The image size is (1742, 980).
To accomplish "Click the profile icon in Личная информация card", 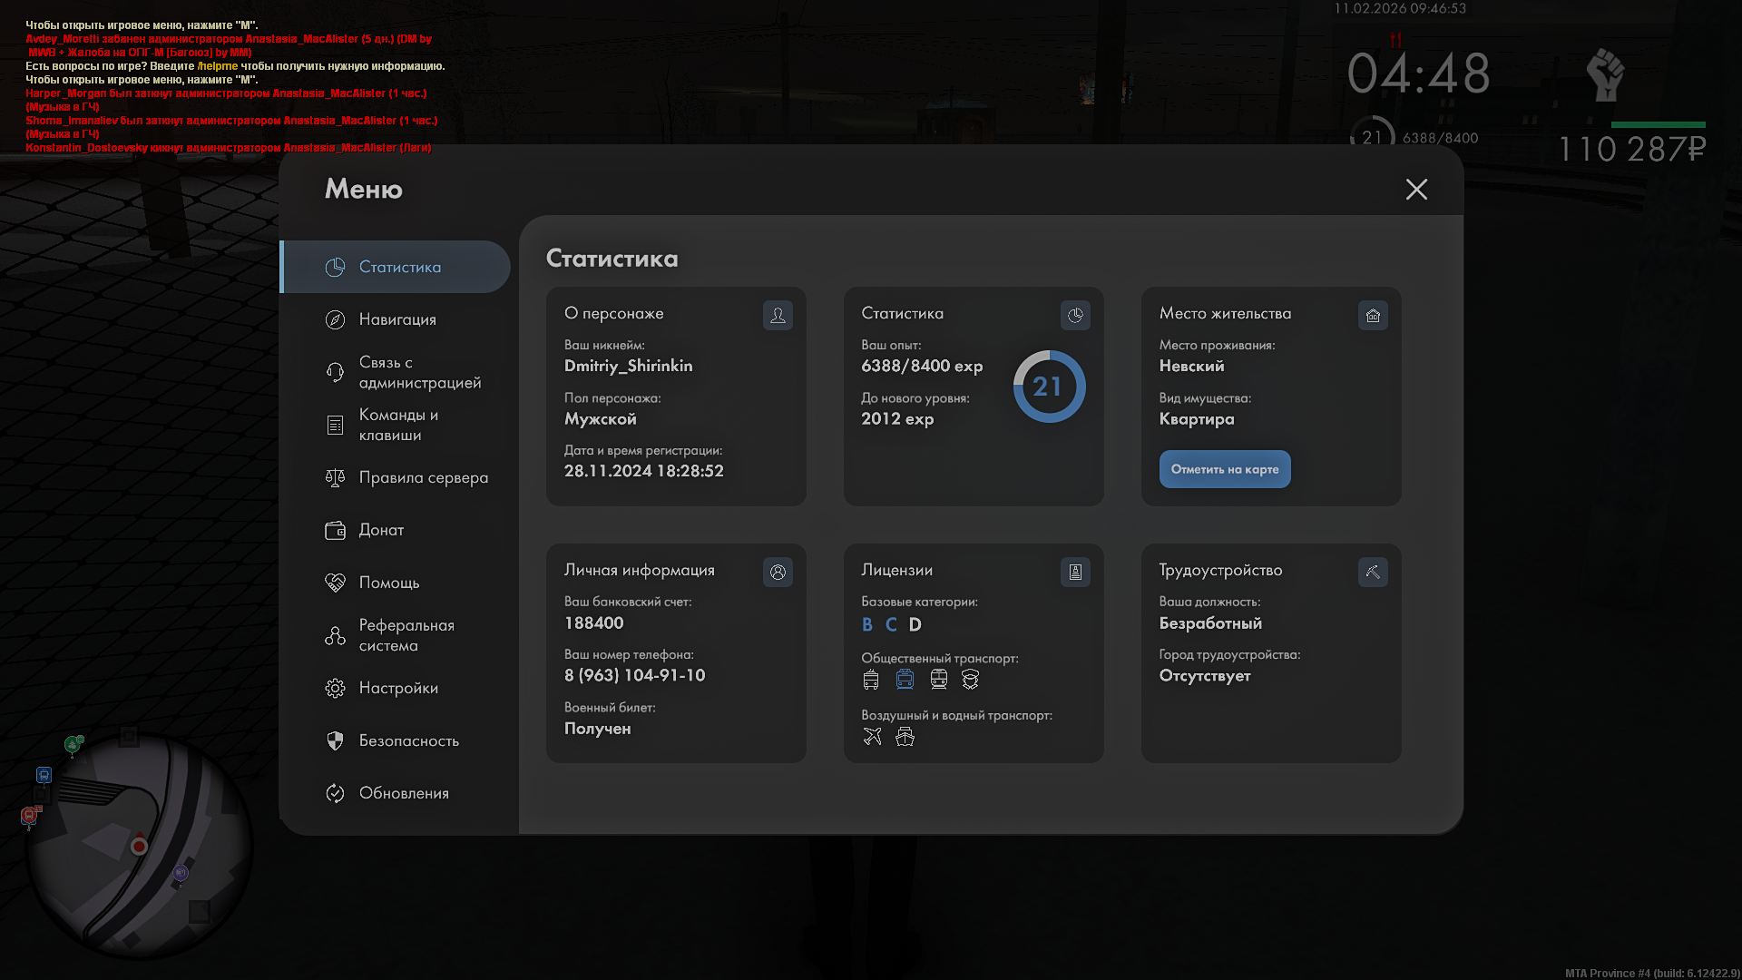I will pos(778,572).
